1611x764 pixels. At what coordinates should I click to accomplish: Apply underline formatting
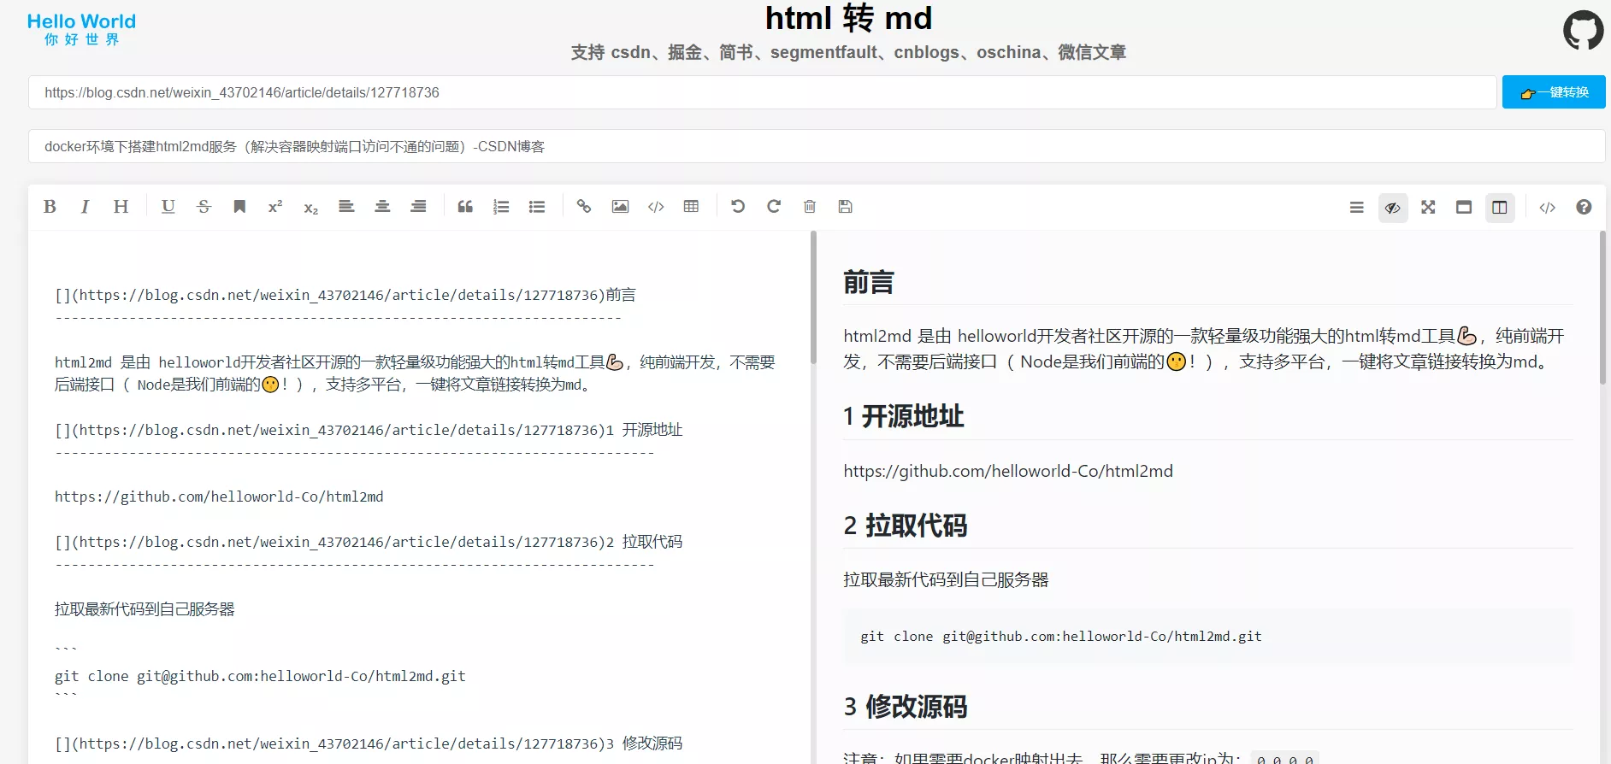click(x=168, y=207)
